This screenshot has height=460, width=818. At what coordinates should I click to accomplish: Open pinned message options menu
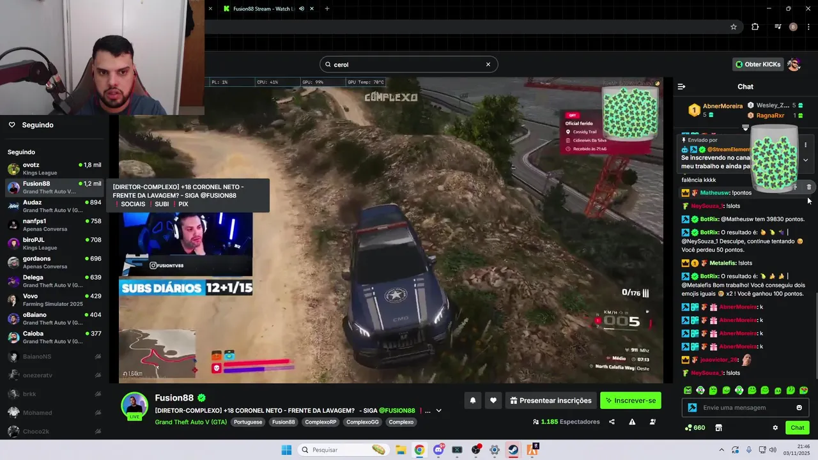[x=805, y=145]
